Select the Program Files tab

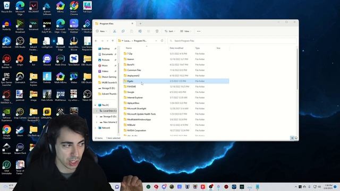(x=114, y=23)
